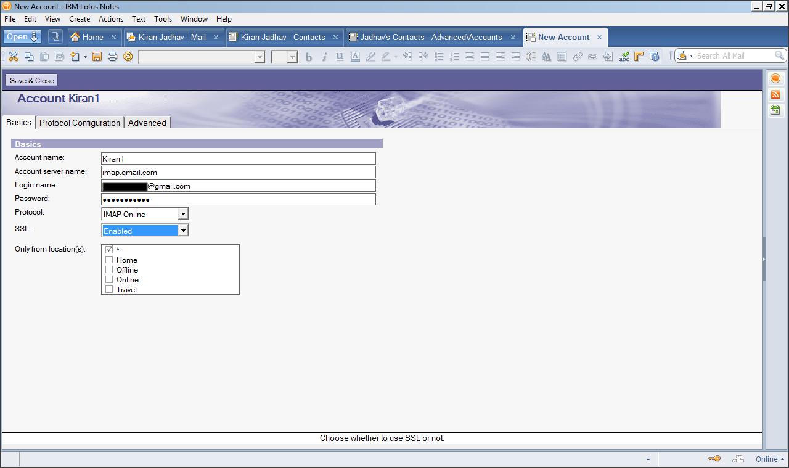Click the Login name field
Image resolution: width=789 pixels, height=468 pixels.
pos(239,186)
